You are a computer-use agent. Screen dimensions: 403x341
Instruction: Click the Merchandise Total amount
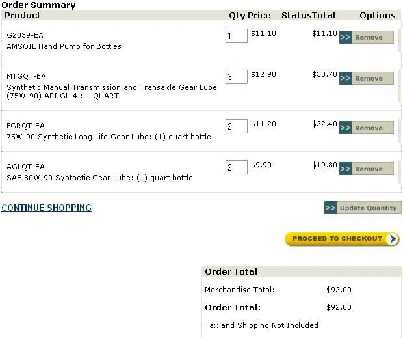[339, 290]
